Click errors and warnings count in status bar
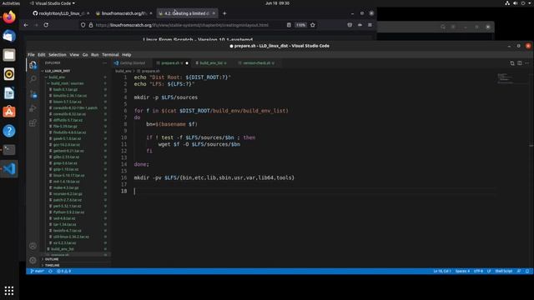This screenshot has width=534, height=300. (63, 271)
